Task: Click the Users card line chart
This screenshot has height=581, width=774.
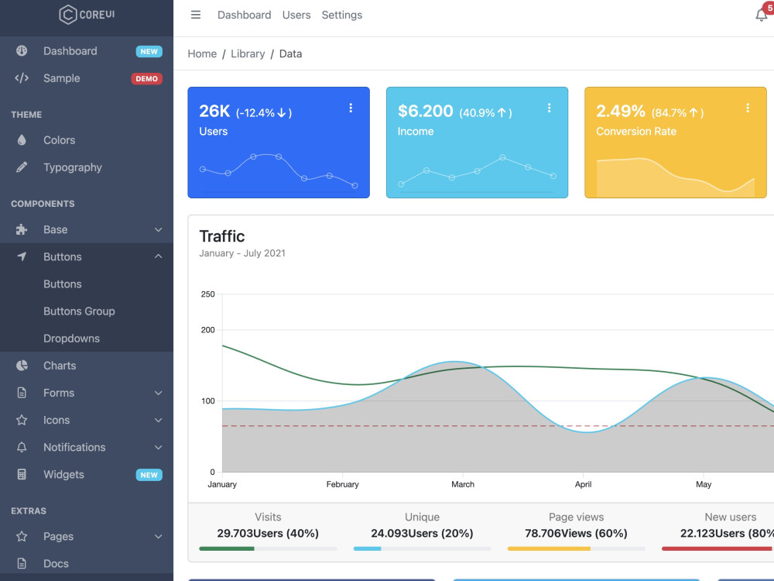Action: coord(279,171)
